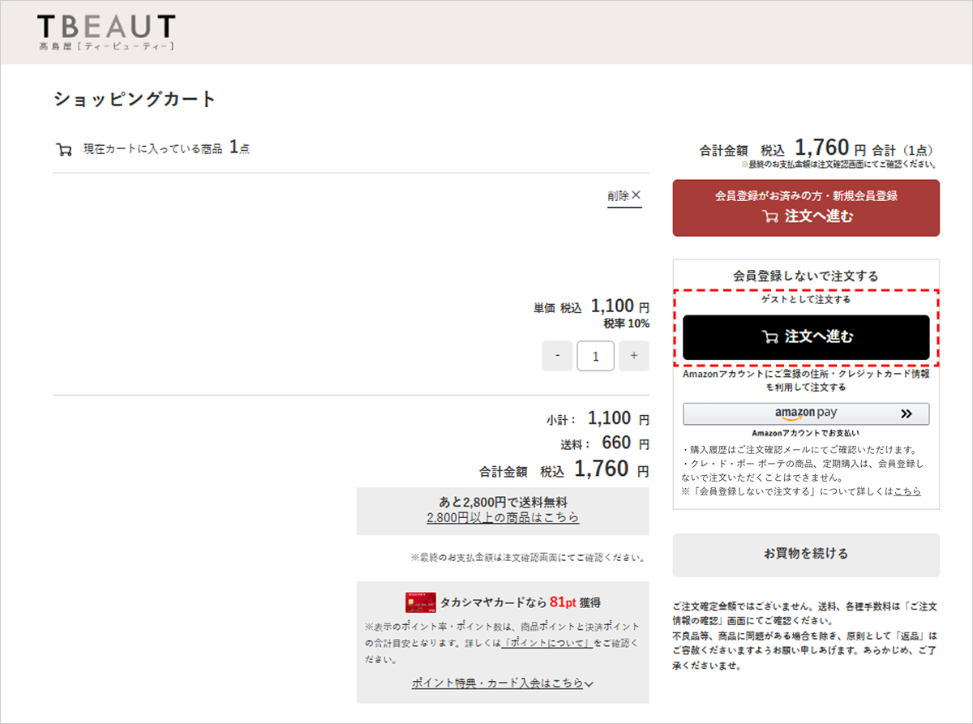973x724 pixels.
Task: Proceed to order as guest with black button
Action: (x=806, y=337)
